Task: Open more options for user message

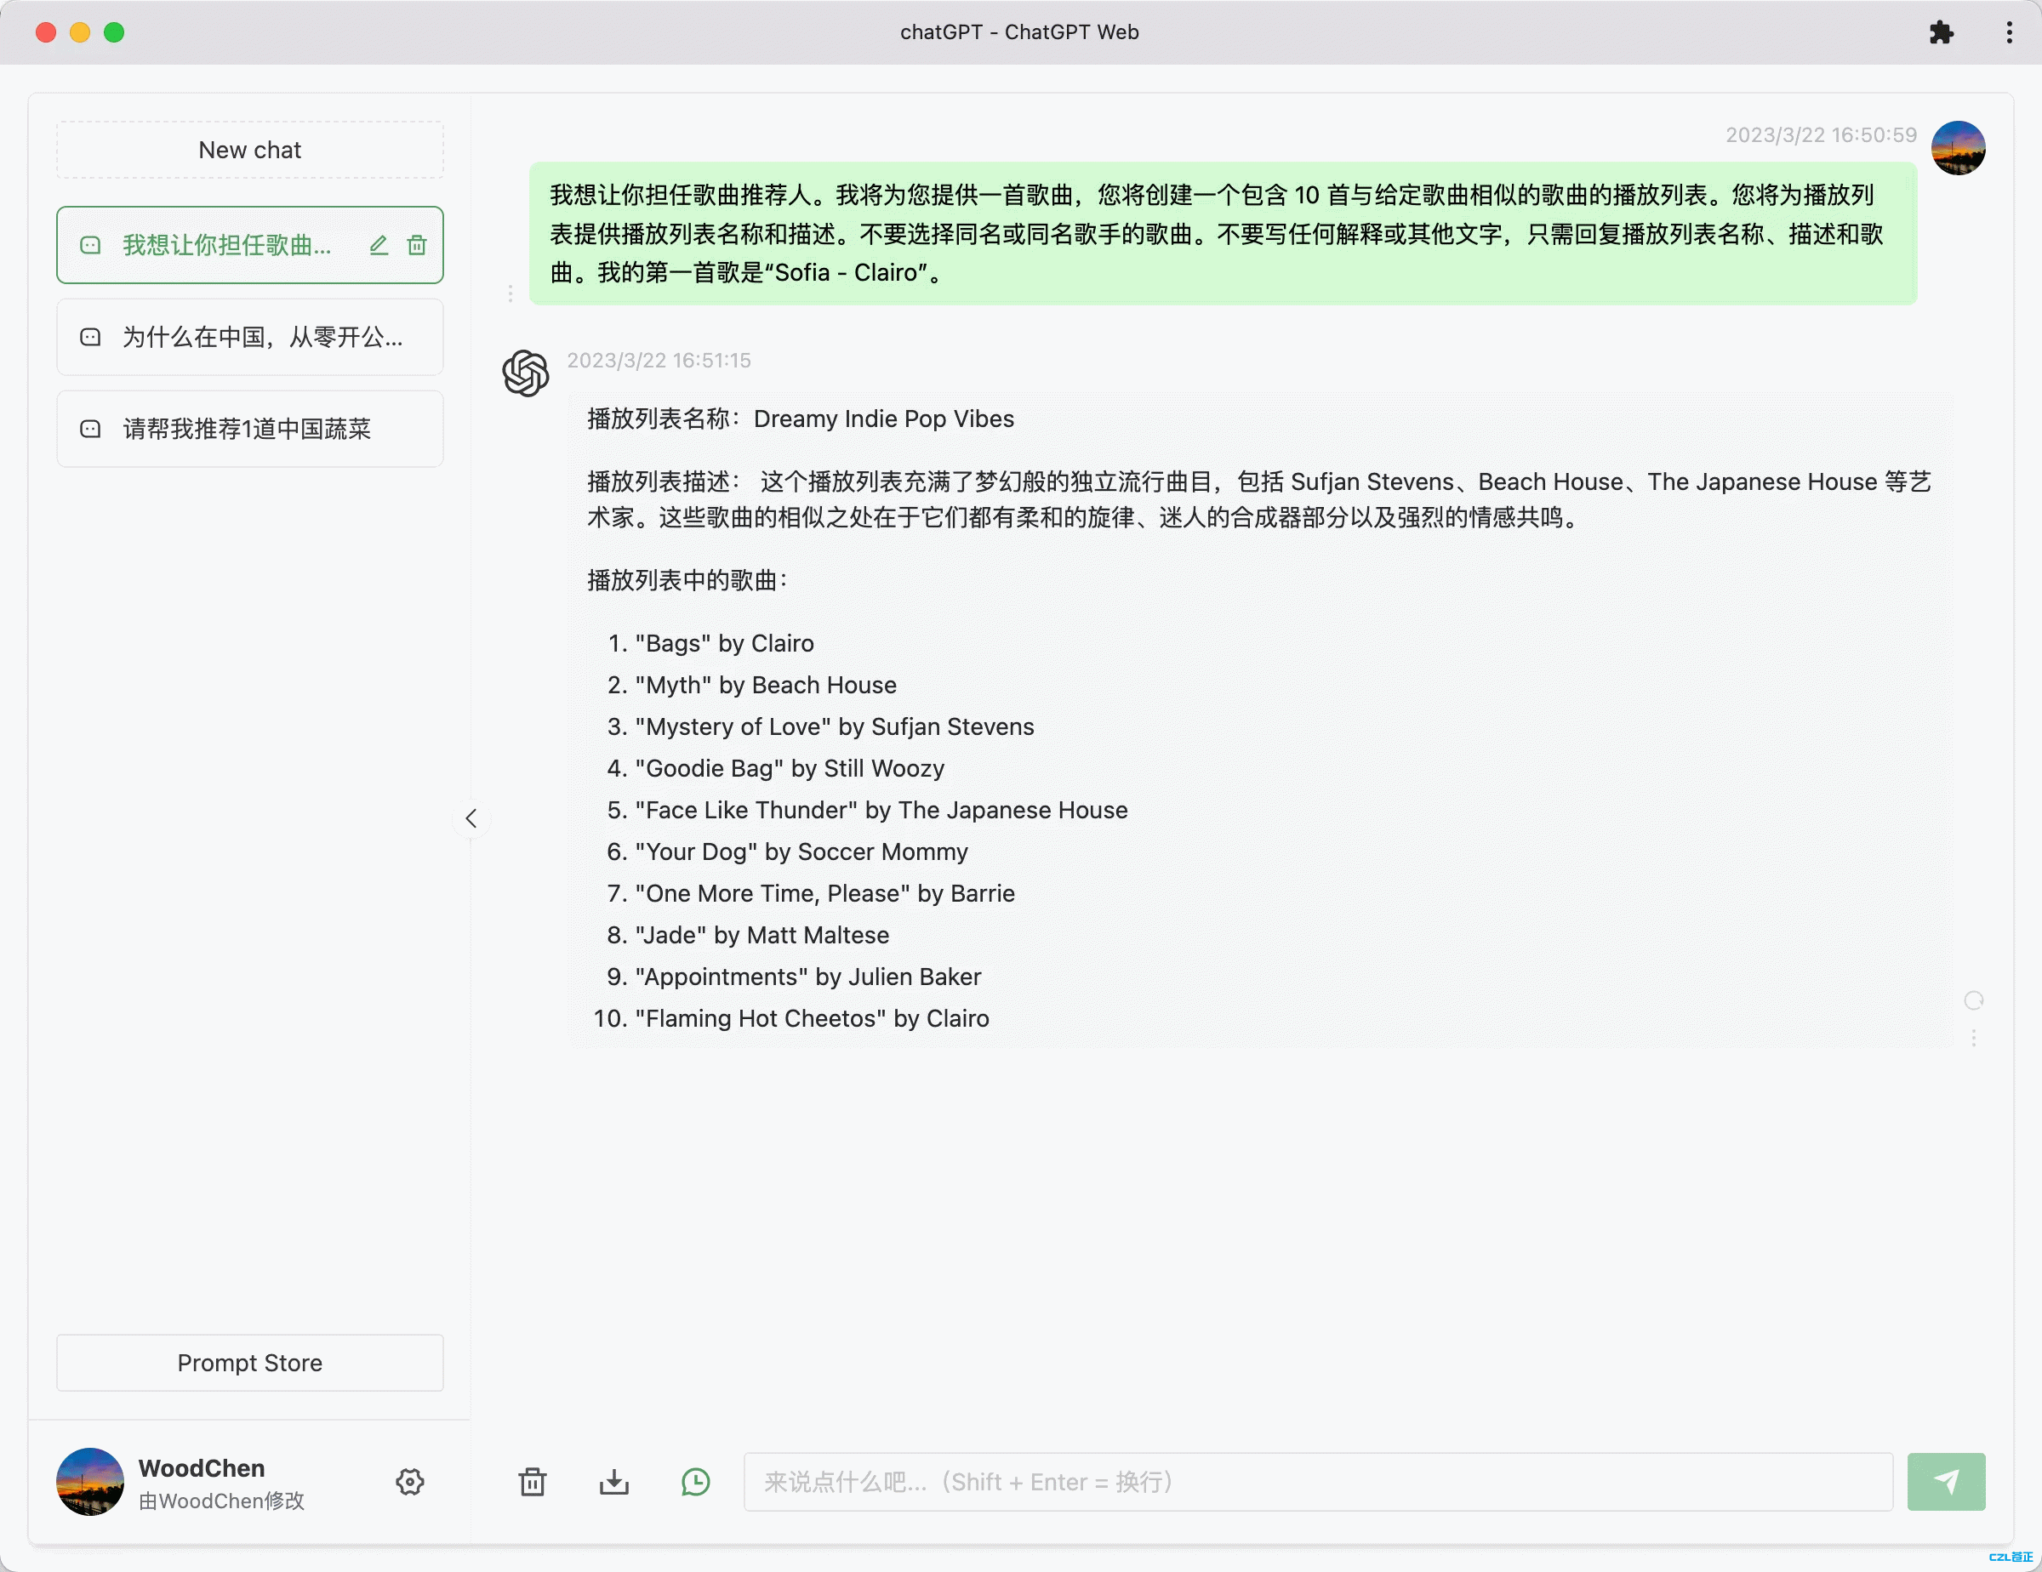Action: pyautogui.click(x=510, y=293)
